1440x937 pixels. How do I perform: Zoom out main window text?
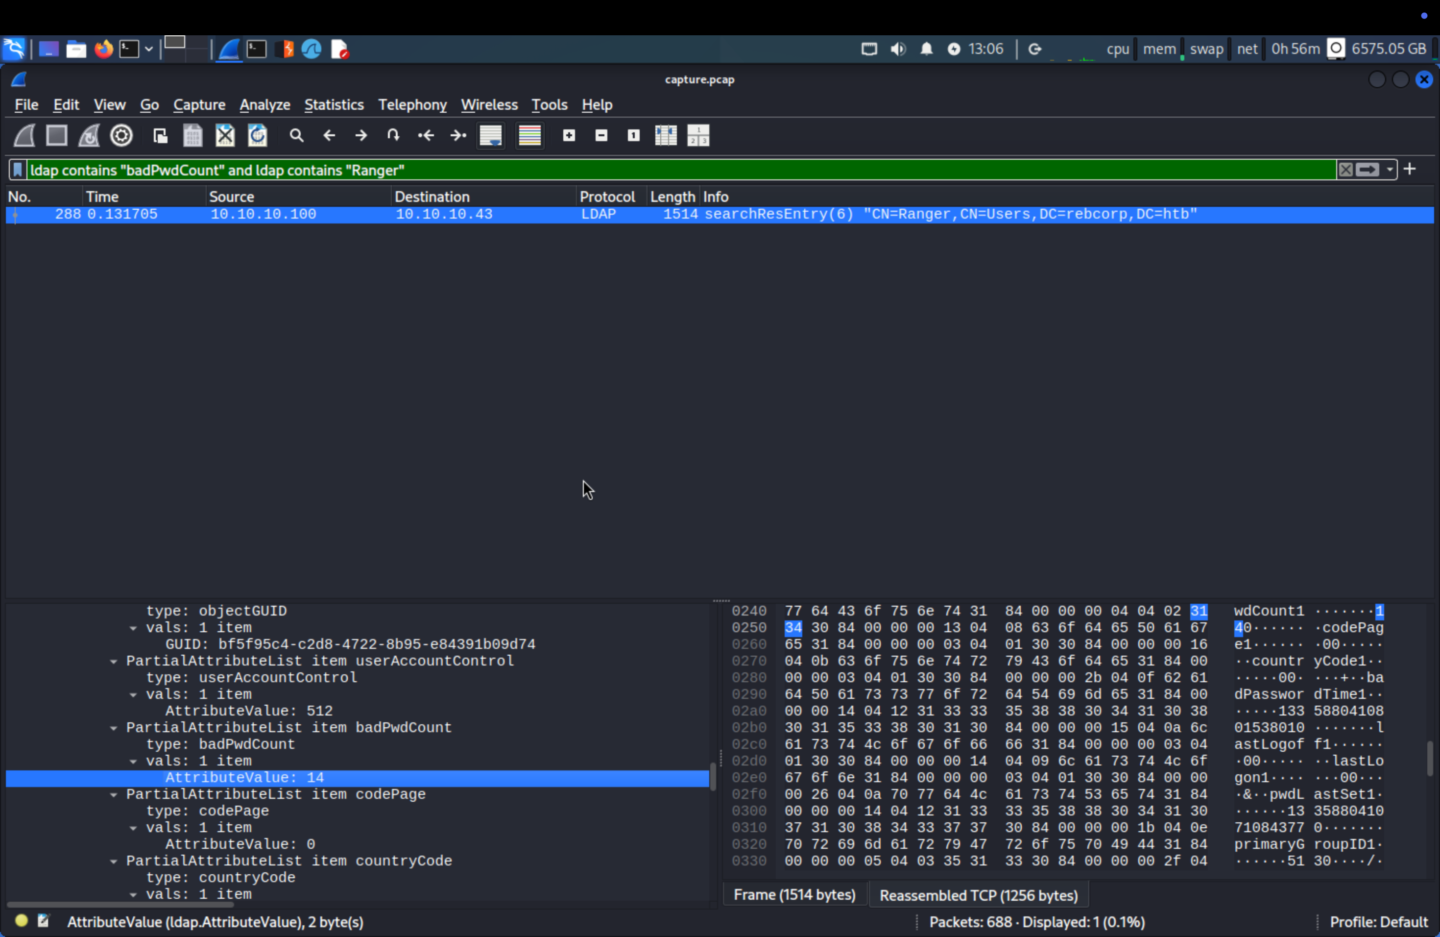click(601, 136)
